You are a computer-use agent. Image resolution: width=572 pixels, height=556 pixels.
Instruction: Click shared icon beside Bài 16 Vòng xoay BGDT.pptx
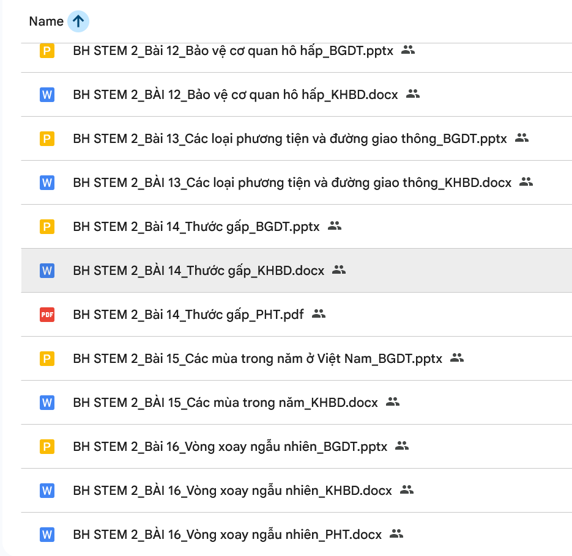click(402, 446)
